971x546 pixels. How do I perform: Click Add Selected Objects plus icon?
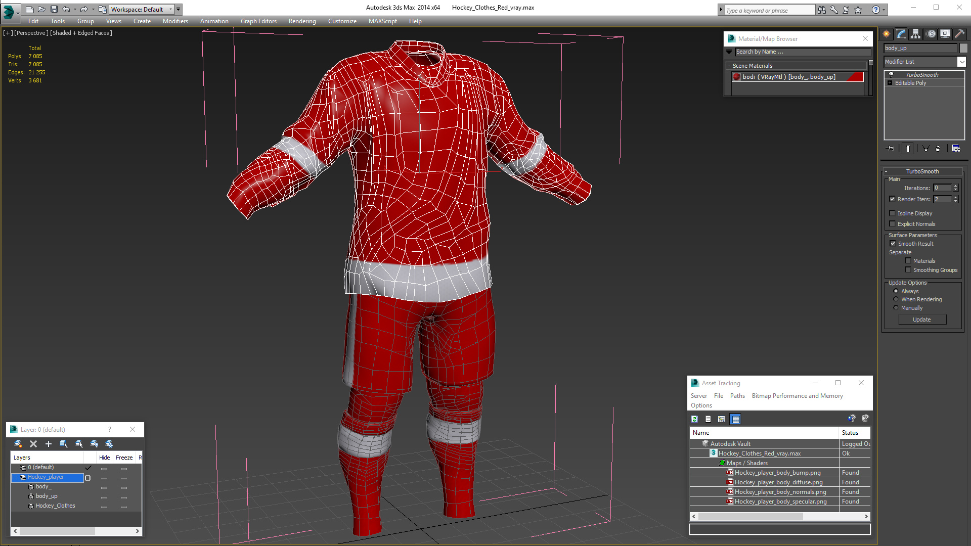[x=49, y=444]
